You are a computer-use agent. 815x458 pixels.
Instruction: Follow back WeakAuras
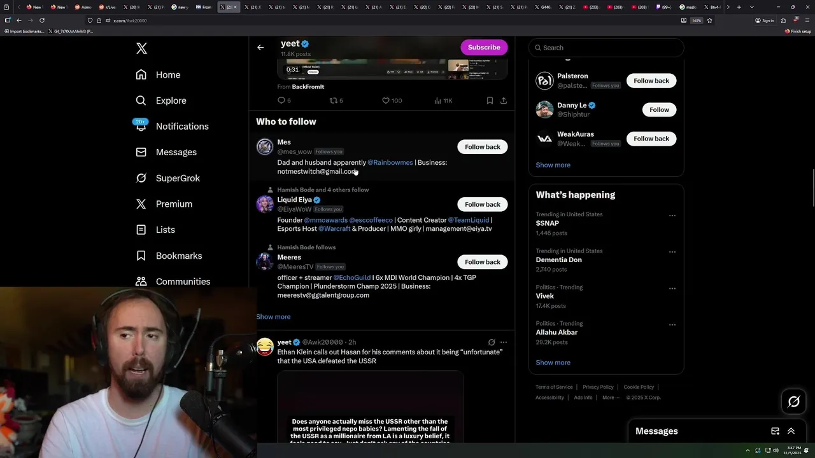click(651, 139)
